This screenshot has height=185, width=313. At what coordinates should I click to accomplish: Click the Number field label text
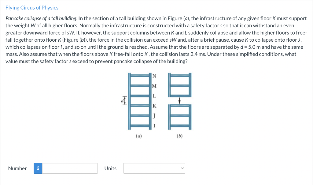(x=17, y=168)
